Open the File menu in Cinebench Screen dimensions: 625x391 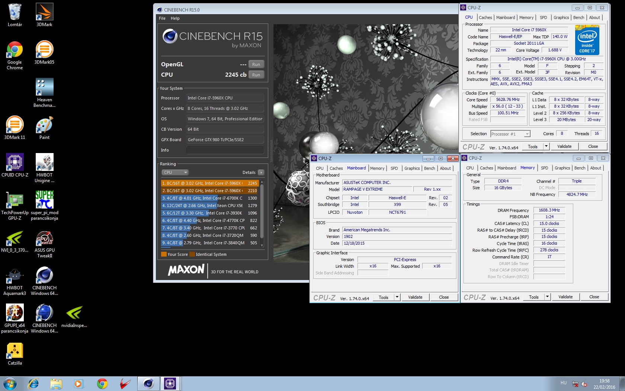tap(162, 18)
